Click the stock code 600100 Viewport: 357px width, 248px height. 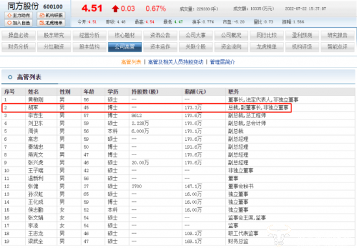(53, 6)
